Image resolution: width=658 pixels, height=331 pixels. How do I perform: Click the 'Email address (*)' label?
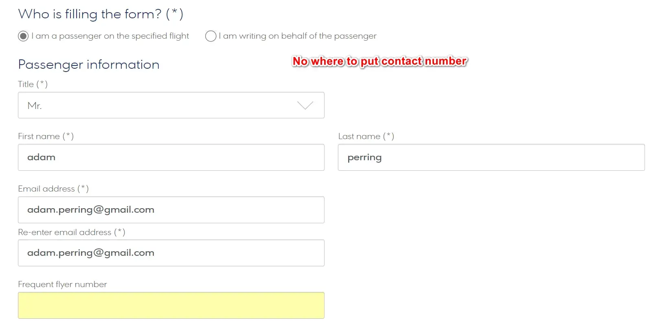tap(53, 189)
